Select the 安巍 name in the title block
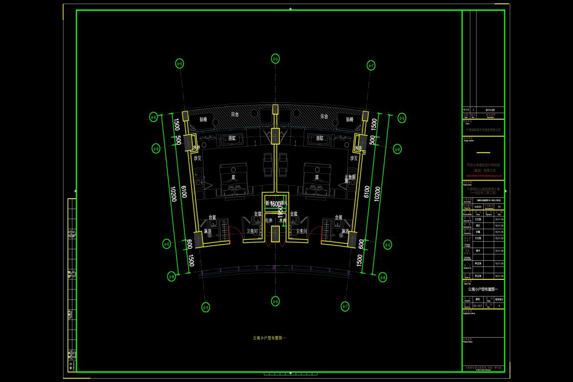The width and height of the screenshot is (573, 382). pos(477,231)
